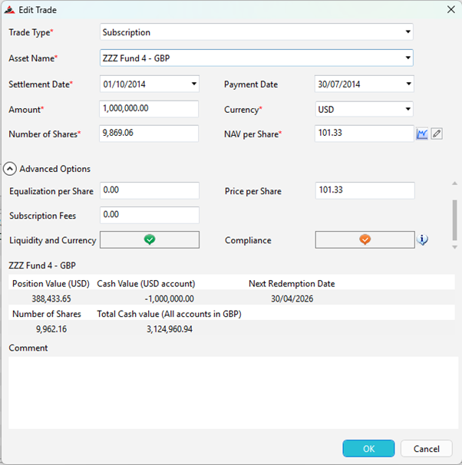This screenshot has height=465, width=462.
Task: Click the shares value 9,962.16
Action: (51, 329)
